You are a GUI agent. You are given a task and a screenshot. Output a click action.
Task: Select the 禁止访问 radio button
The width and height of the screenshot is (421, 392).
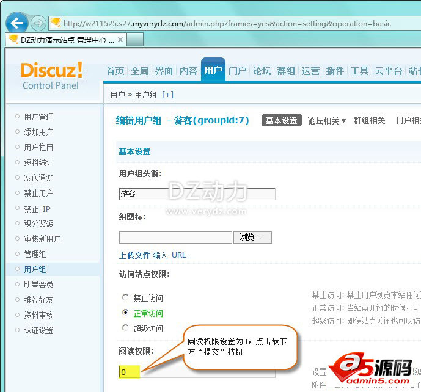[x=125, y=297]
